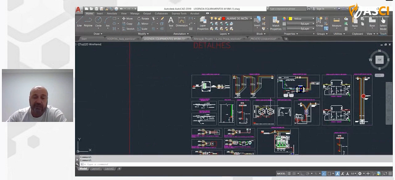Screen dimensions: 395x180
Task: Click the Mirror command
Action: pyautogui.click(x=143, y=23)
